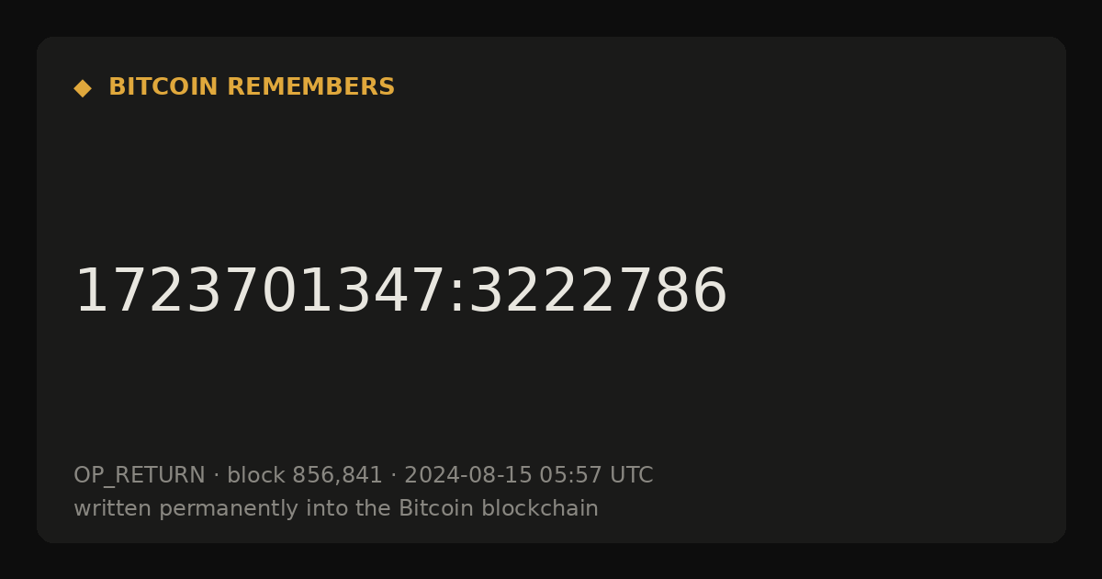Click the orange diamond icon
Image resolution: width=1102 pixels, height=579 pixels.
(x=82, y=88)
